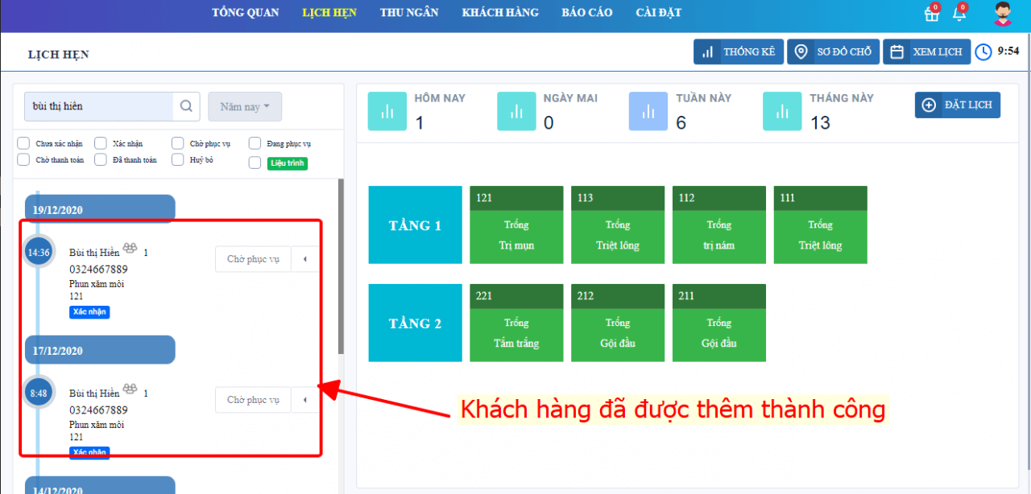Select the green room 121 tile
This screenshot has height=494, width=1031.
(516, 225)
